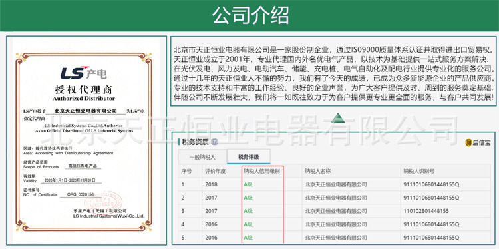This screenshot has width=499, height=249.
Task: Select the 2018 year cell
Action: pos(212,184)
